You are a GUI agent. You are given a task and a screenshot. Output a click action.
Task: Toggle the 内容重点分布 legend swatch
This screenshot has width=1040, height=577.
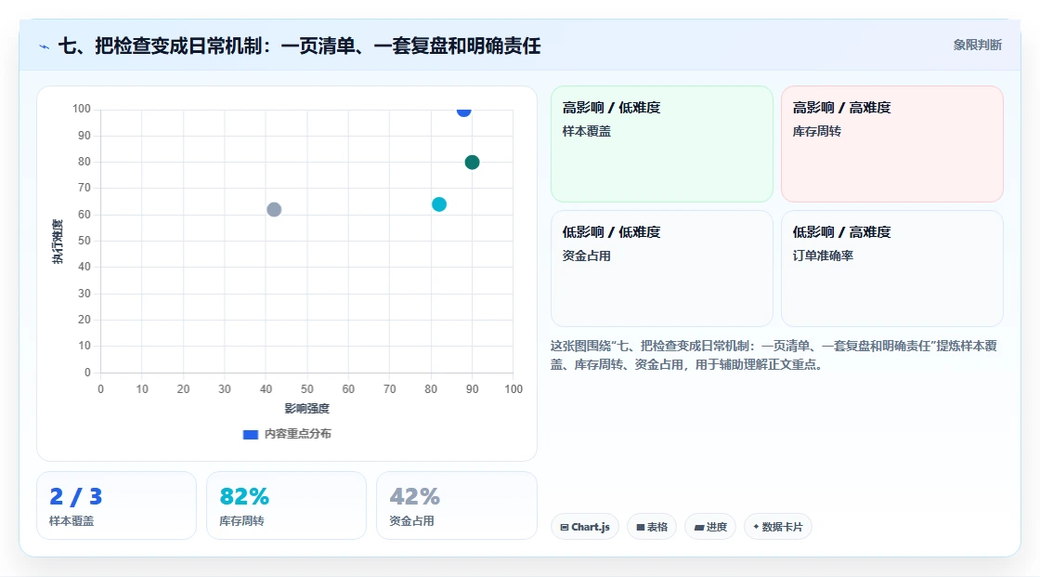(x=250, y=434)
